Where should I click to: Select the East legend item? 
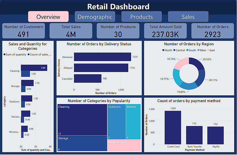pos(211,50)
